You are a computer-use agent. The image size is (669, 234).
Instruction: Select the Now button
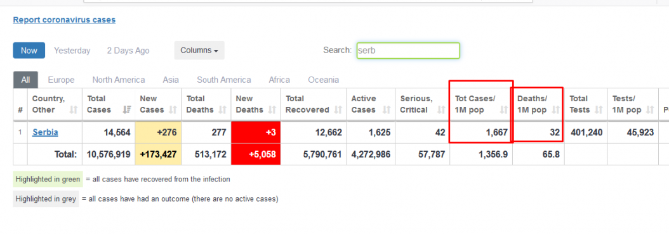click(29, 50)
